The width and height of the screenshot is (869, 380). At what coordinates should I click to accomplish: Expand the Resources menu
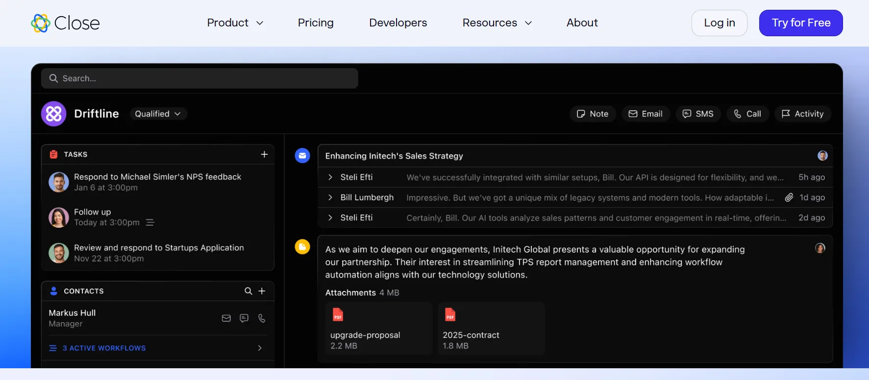[497, 23]
